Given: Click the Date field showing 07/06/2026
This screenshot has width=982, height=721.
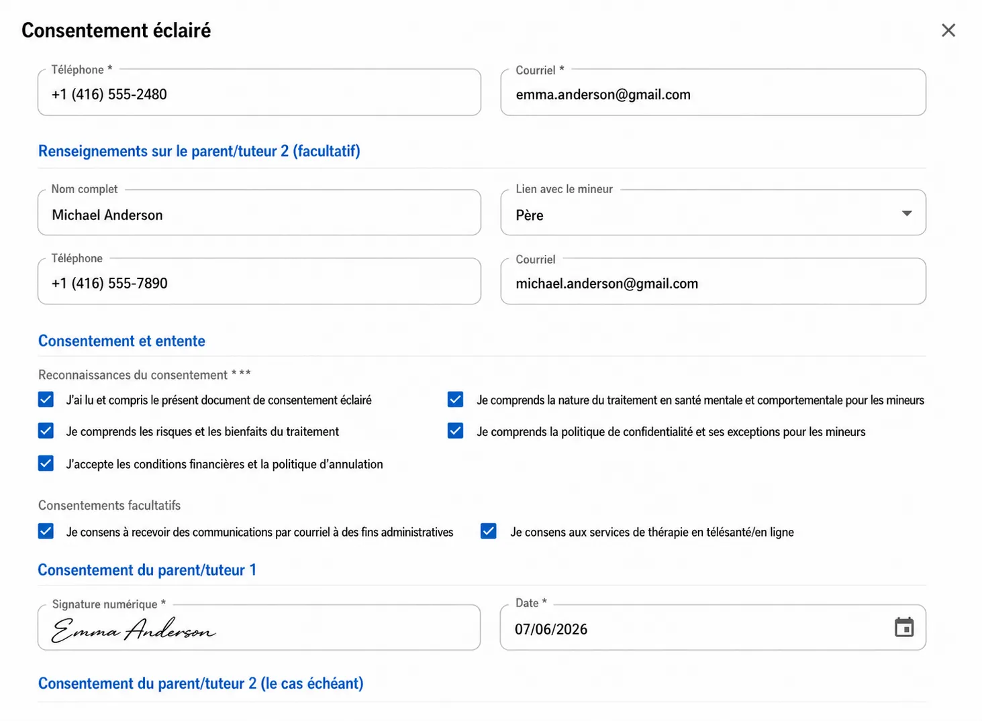Looking at the screenshot, I should click(x=713, y=628).
